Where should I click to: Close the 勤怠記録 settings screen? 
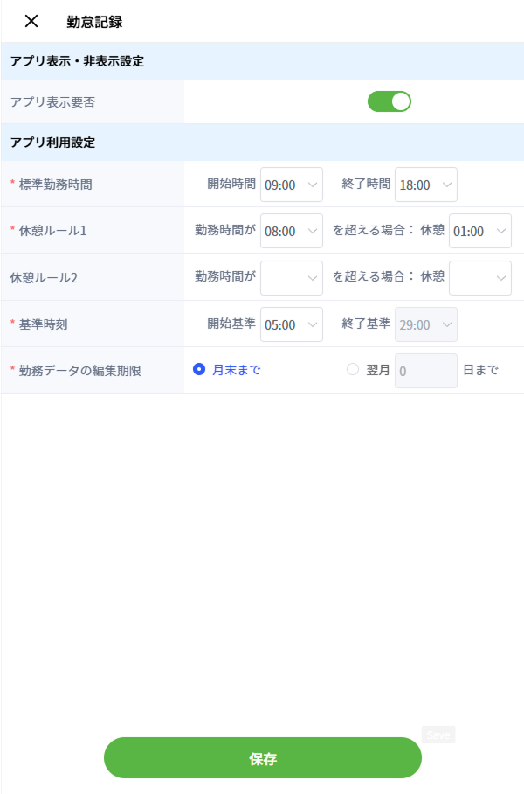point(31,22)
